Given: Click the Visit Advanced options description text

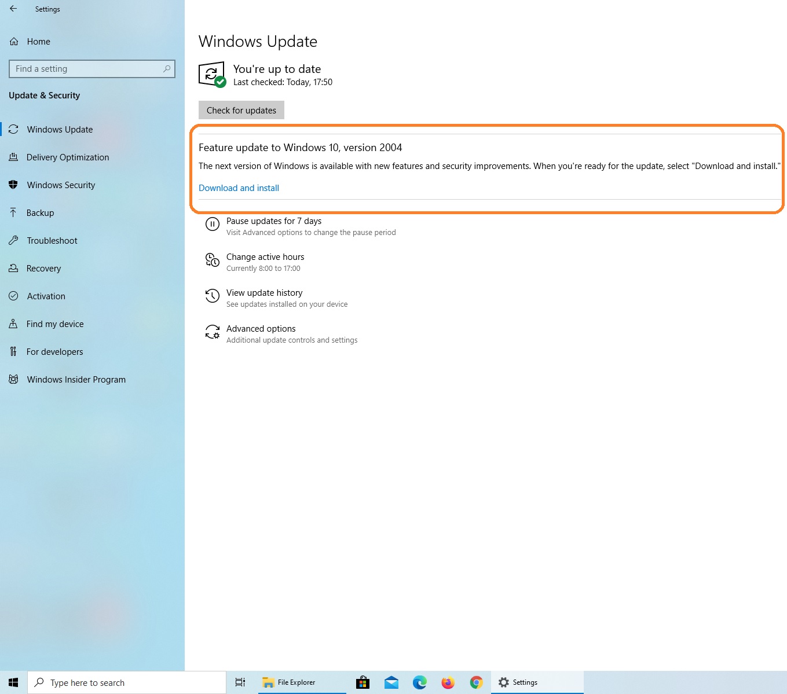Looking at the screenshot, I should tap(311, 233).
